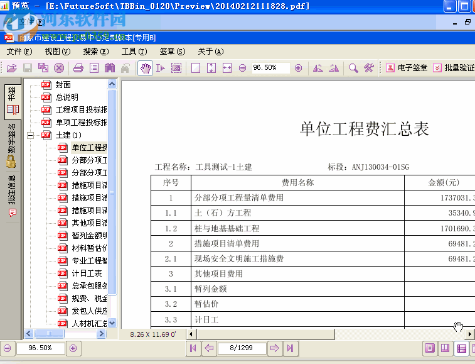Select the 发包人供应 bookmark
This screenshot has height=364, width=475.
[89, 311]
